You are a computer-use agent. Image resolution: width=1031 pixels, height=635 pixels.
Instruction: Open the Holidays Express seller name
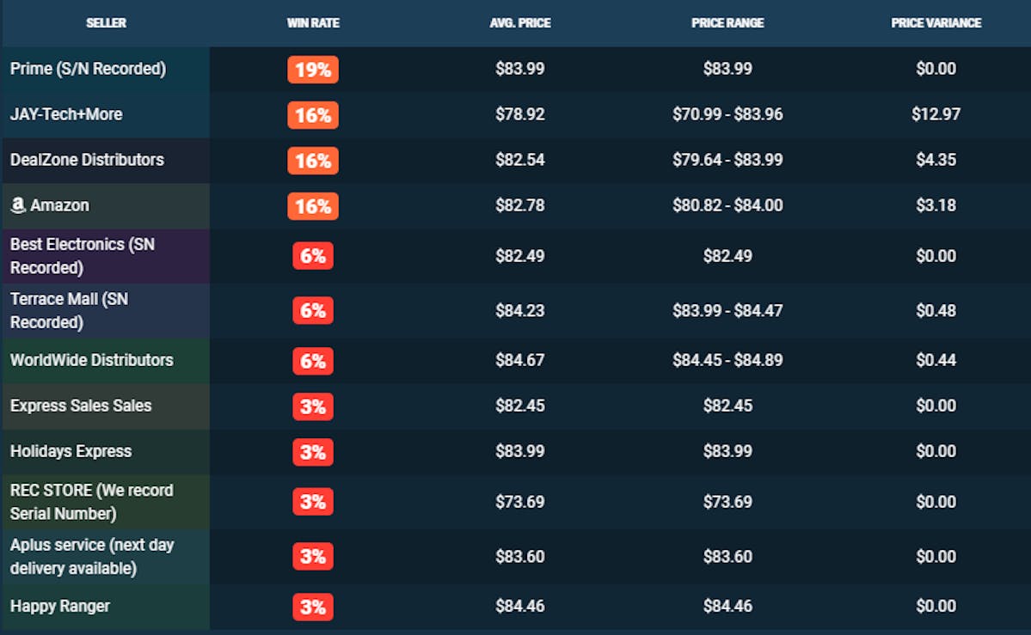(71, 451)
